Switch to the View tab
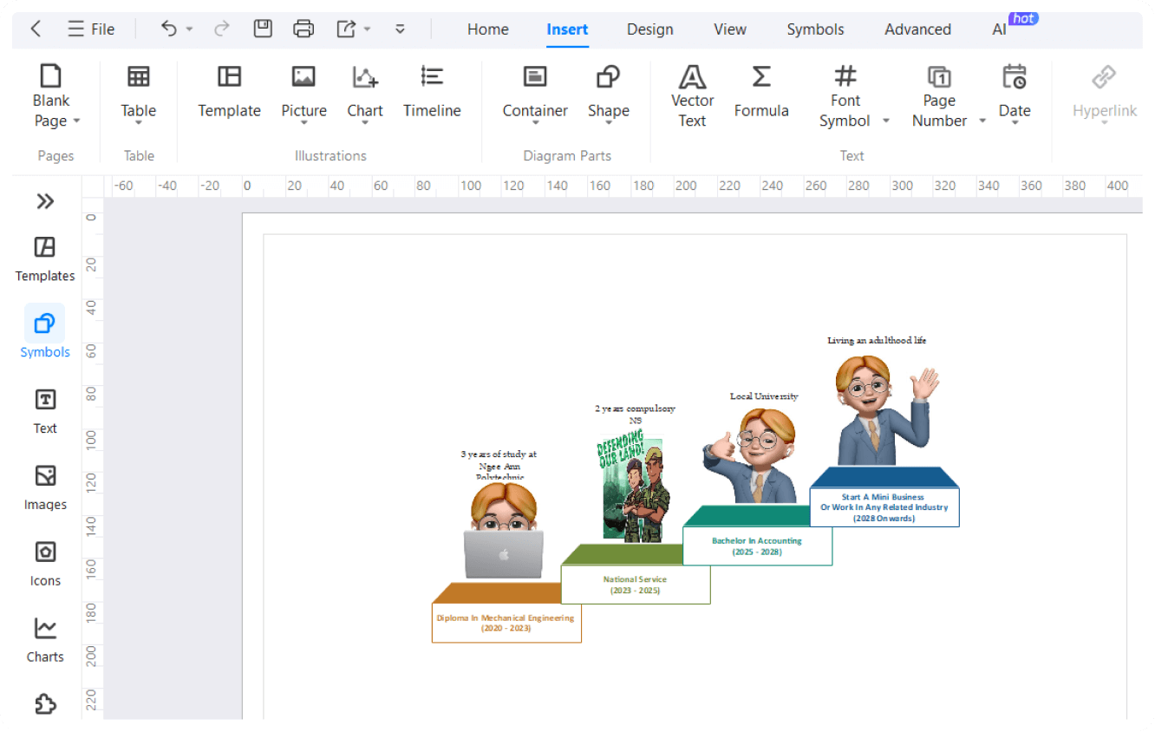Screen dimensions: 1155x732 point(729,29)
